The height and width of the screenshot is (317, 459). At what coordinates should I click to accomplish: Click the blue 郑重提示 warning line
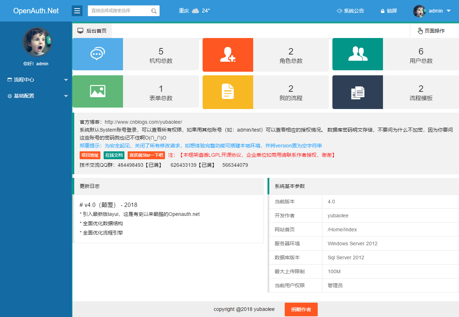pyautogui.click(x=201, y=146)
